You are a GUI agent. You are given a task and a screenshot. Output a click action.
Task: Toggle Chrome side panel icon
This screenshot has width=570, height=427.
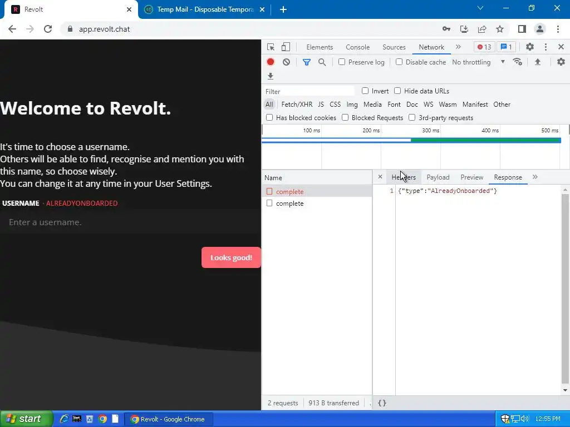(522, 29)
